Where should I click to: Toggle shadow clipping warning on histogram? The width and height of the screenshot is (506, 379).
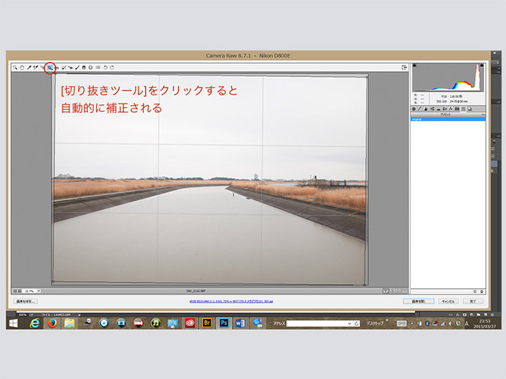(x=414, y=65)
